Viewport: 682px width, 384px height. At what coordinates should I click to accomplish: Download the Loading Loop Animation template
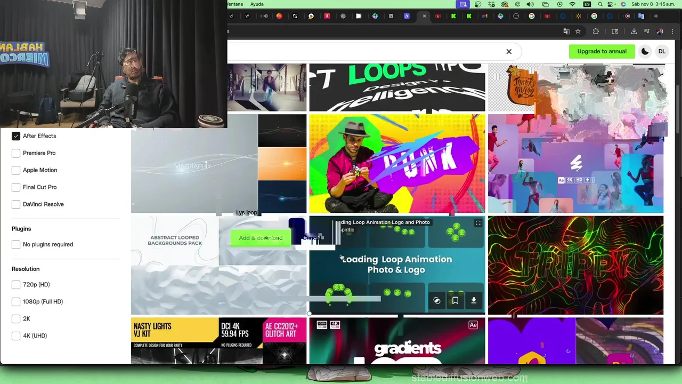click(x=474, y=300)
